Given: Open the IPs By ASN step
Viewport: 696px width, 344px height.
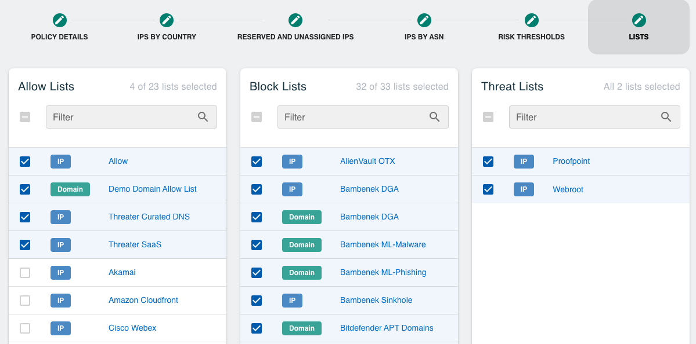Looking at the screenshot, I should [x=424, y=37].
